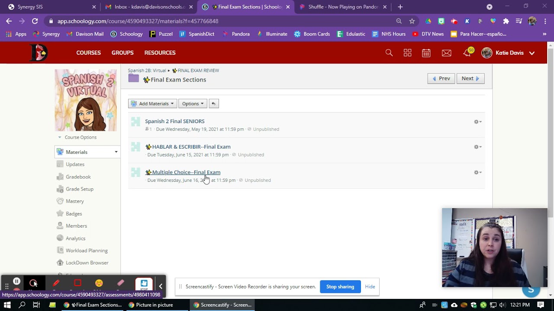
Task: Open Mastery in the course sidebar
Action: [x=74, y=201]
